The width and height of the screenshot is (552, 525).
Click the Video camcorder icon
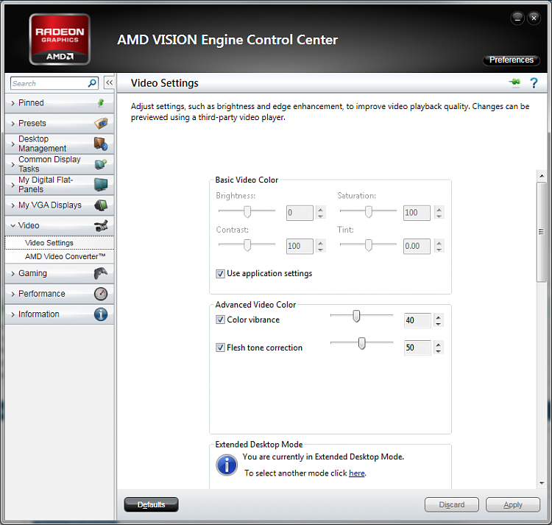101,225
